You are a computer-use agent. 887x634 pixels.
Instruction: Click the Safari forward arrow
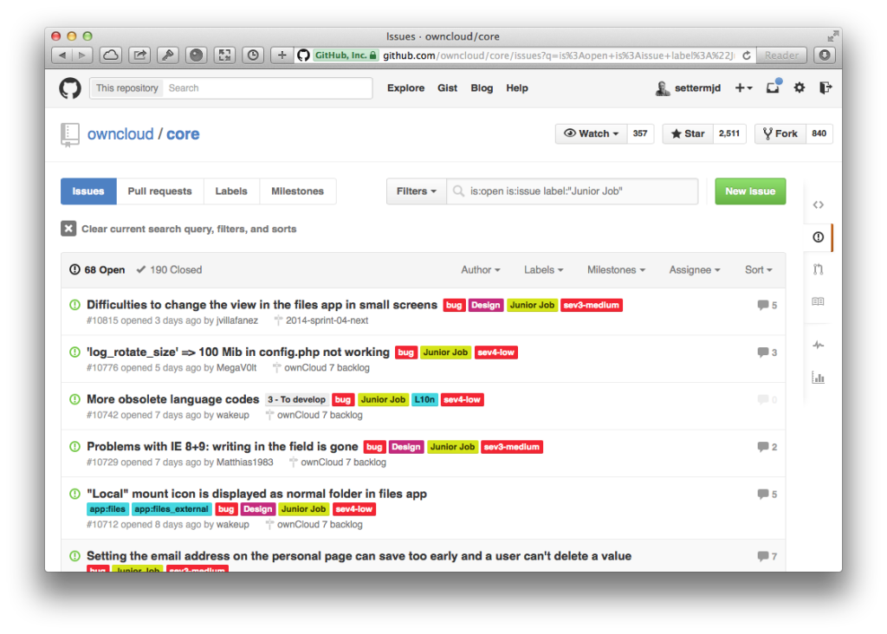[x=82, y=55]
